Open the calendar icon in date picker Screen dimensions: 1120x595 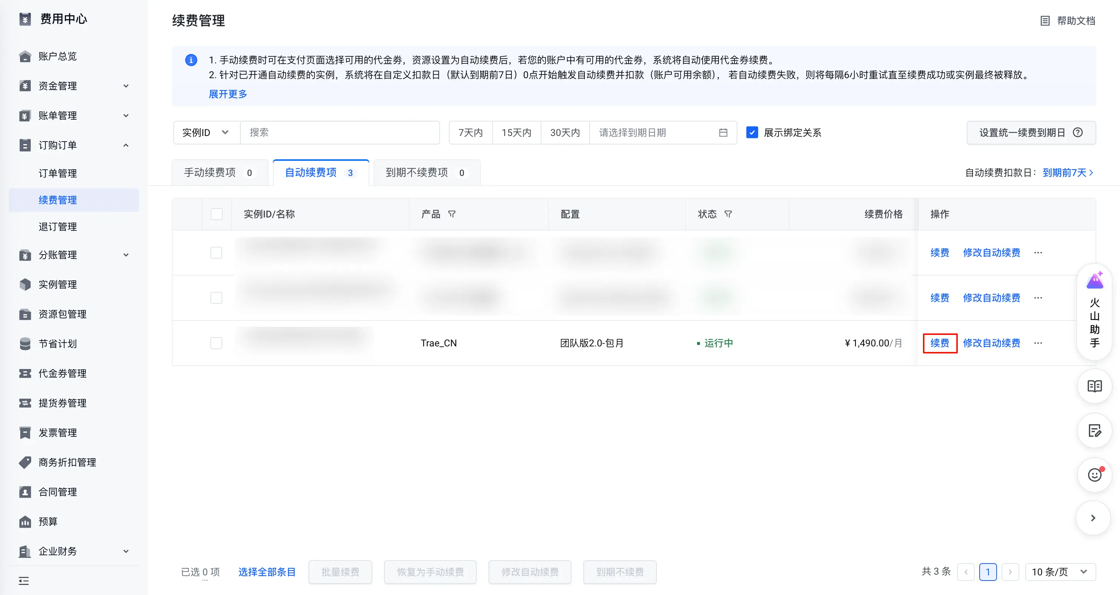pos(723,132)
